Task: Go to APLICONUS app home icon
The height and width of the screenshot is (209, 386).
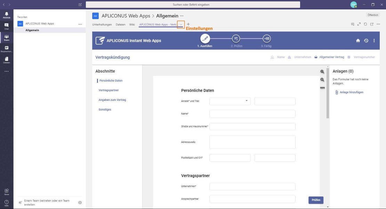Action: pyautogui.click(x=358, y=41)
